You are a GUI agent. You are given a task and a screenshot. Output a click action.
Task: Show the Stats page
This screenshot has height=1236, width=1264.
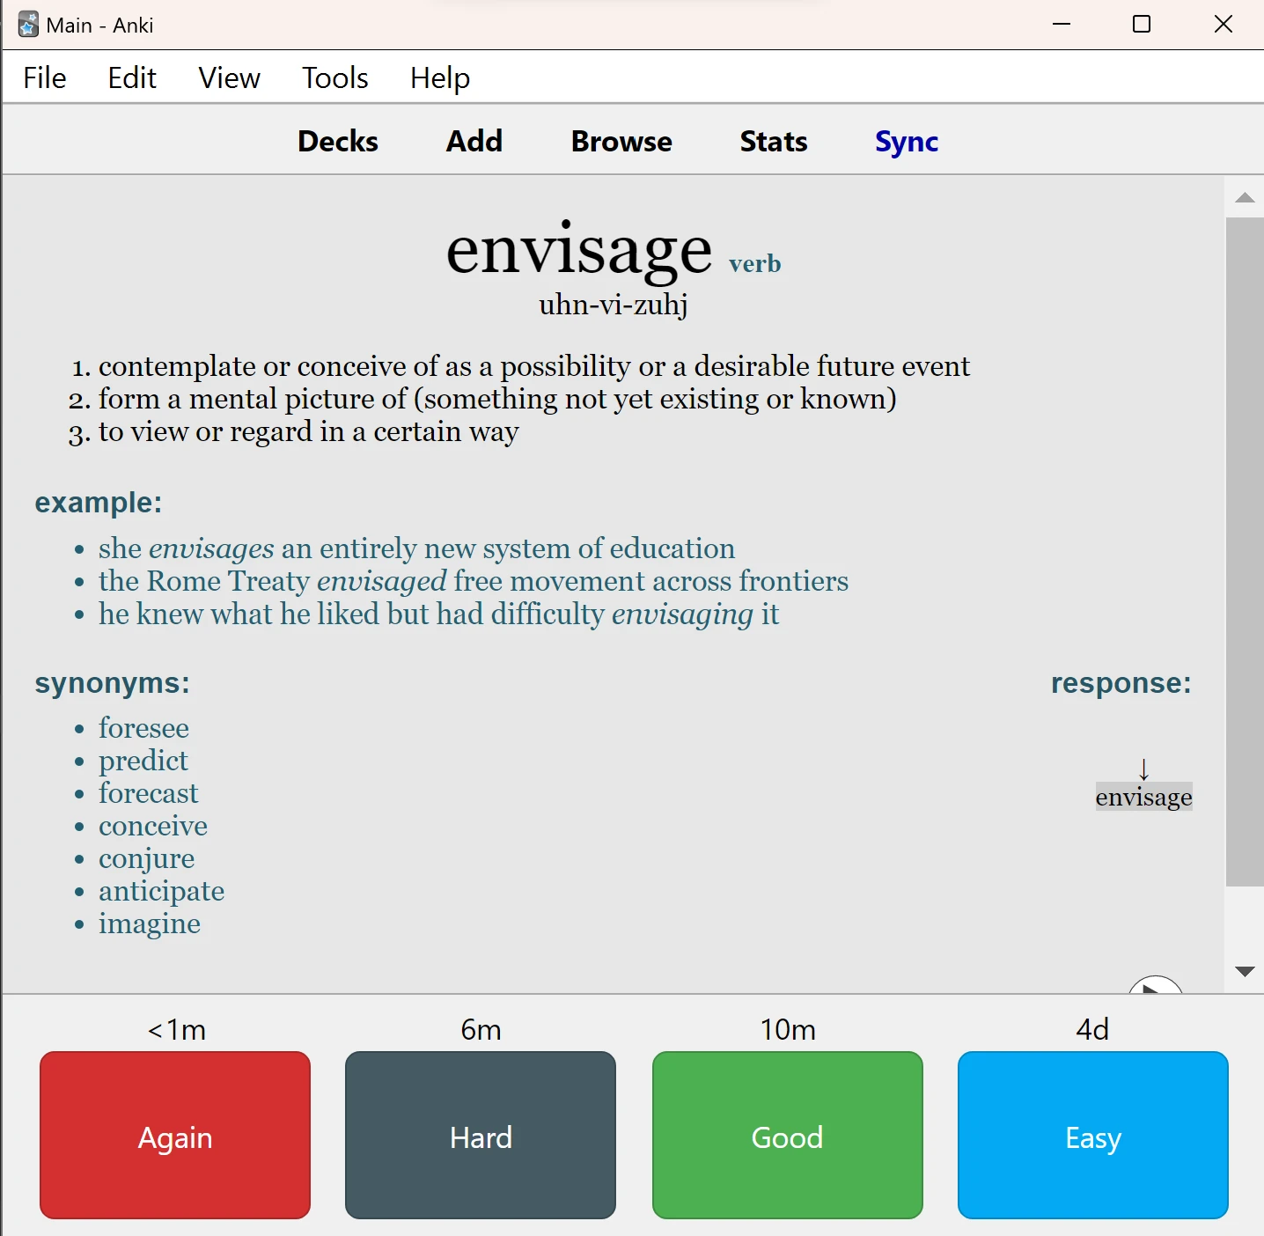click(773, 142)
